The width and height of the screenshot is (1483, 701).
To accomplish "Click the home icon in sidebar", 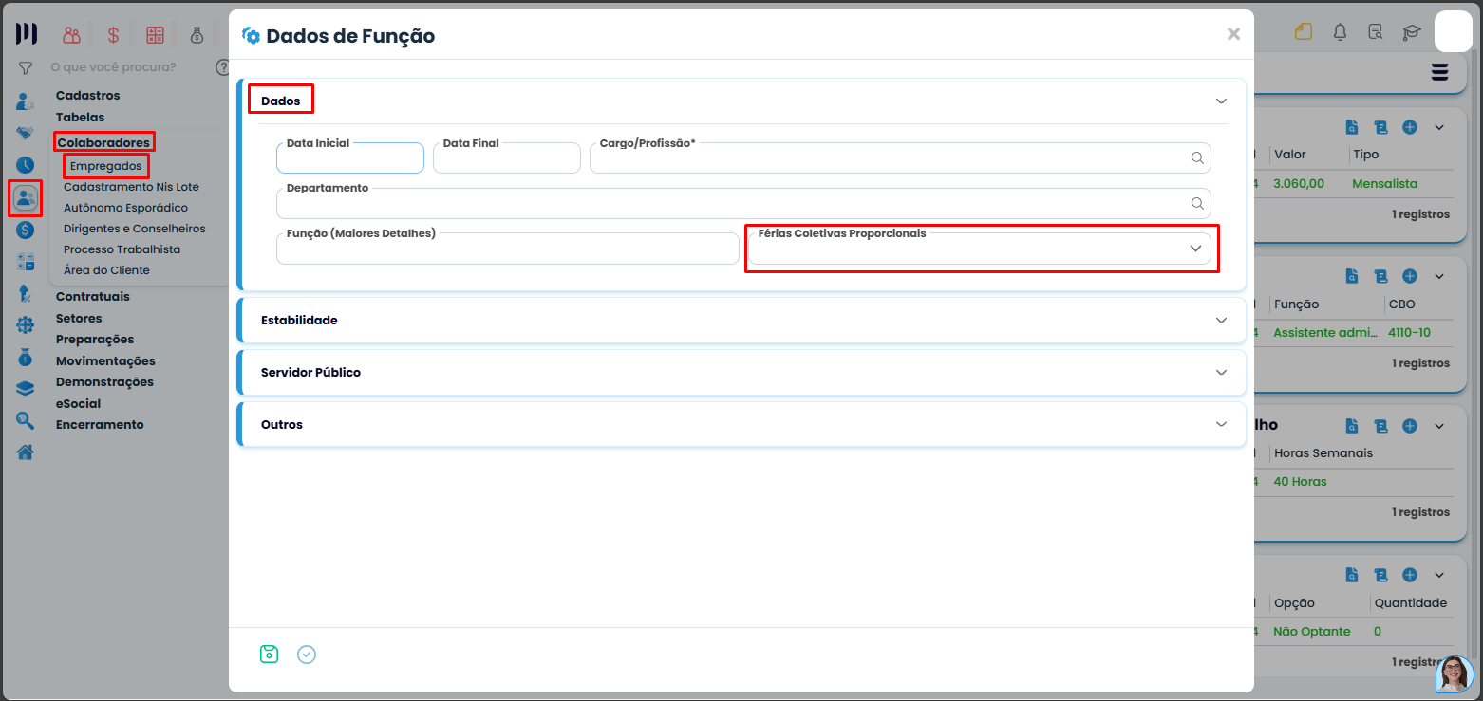I will (x=26, y=452).
